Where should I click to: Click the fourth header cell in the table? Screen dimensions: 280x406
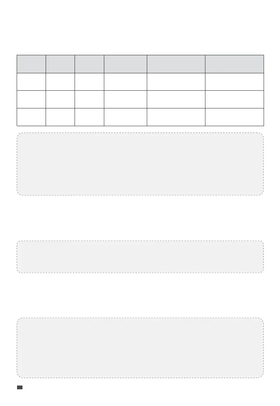coord(125,64)
